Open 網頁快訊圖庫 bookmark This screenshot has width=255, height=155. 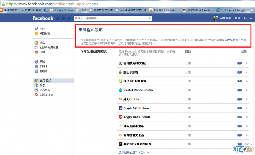click(x=31, y=10)
